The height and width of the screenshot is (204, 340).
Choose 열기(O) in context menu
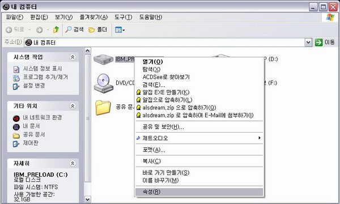click(199, 62)
